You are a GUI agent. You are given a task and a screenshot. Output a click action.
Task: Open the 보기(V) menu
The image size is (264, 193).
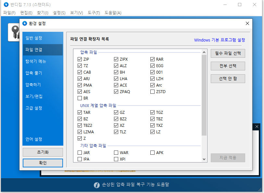point(76,13)
